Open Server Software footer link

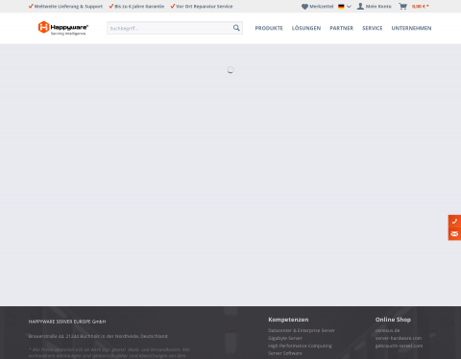point(285,353)
